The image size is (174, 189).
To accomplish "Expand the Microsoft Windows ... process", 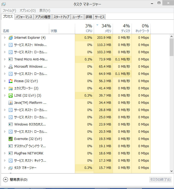I will pos(5,67).
